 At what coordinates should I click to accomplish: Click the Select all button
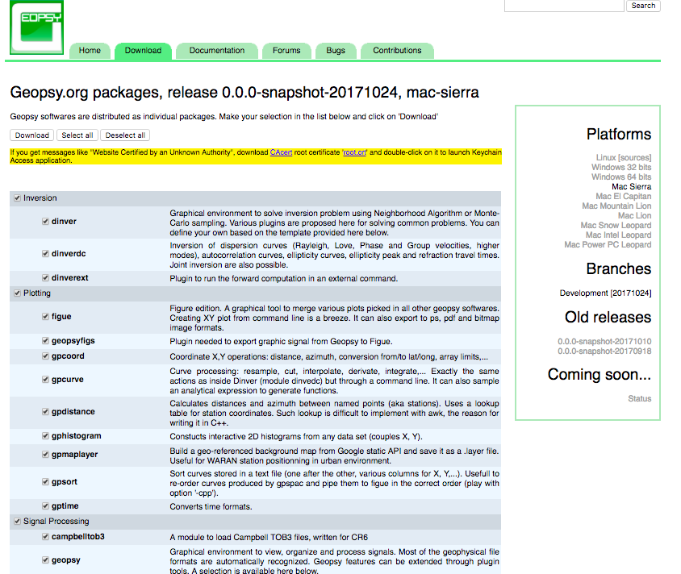click(77, 135)
